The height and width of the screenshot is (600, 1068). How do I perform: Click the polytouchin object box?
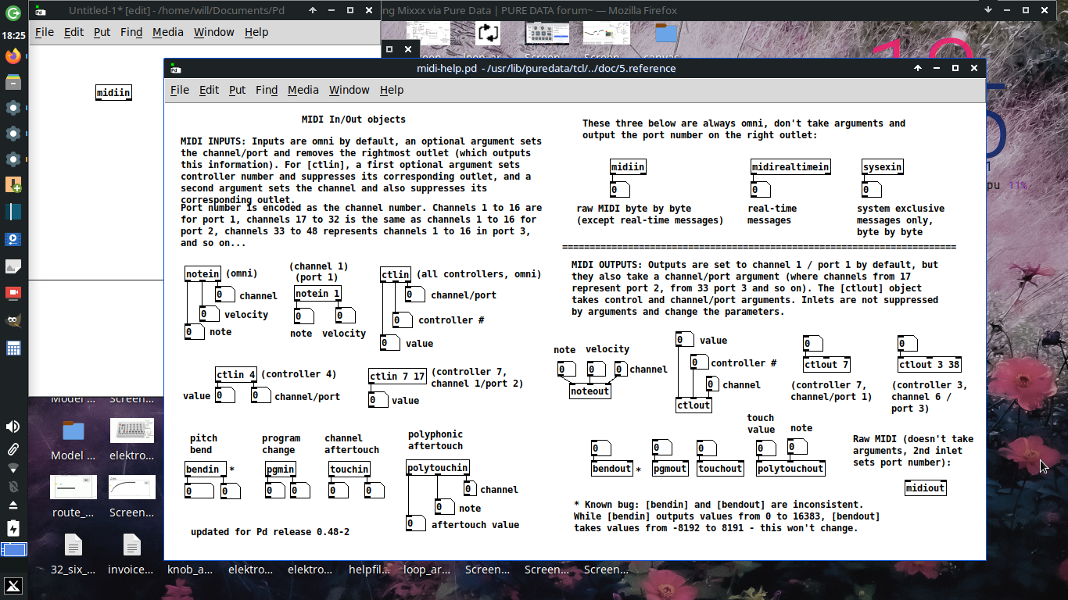tap(438, 468)
